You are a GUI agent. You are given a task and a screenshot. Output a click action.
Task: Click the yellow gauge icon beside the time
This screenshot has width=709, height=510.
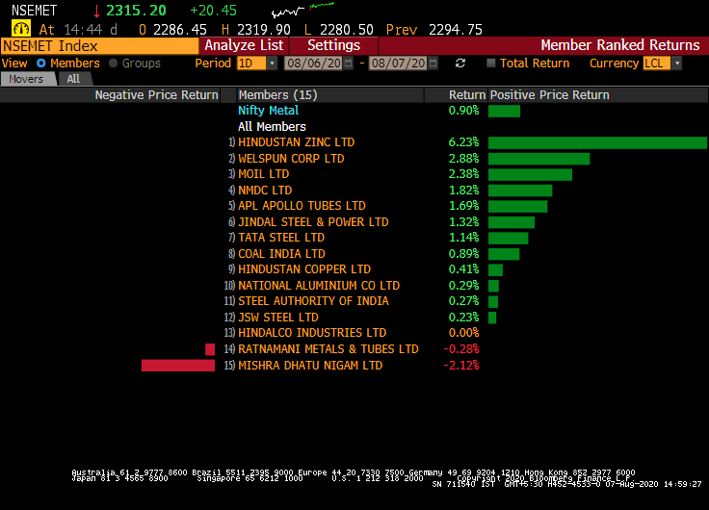pos(20,29)
